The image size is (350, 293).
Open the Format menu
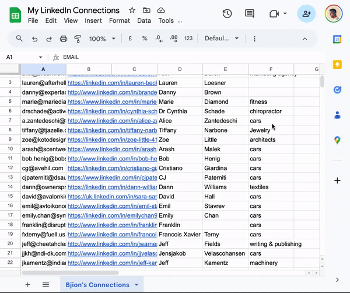click(x=120, y=20)
